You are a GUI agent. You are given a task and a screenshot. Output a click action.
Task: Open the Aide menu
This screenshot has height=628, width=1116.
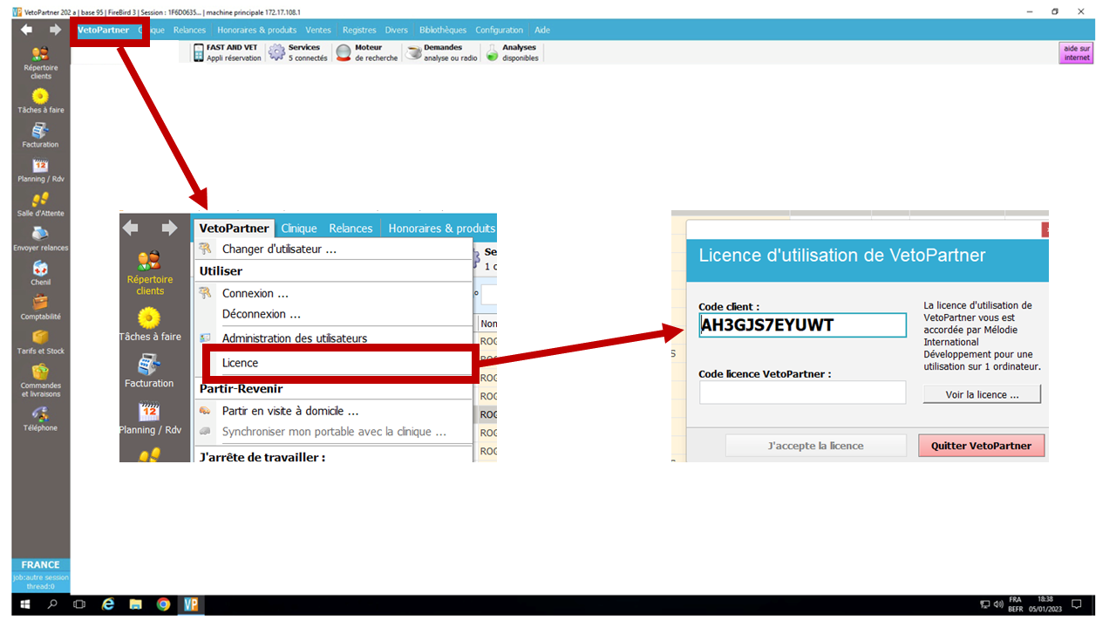click(x=542, y=30)
